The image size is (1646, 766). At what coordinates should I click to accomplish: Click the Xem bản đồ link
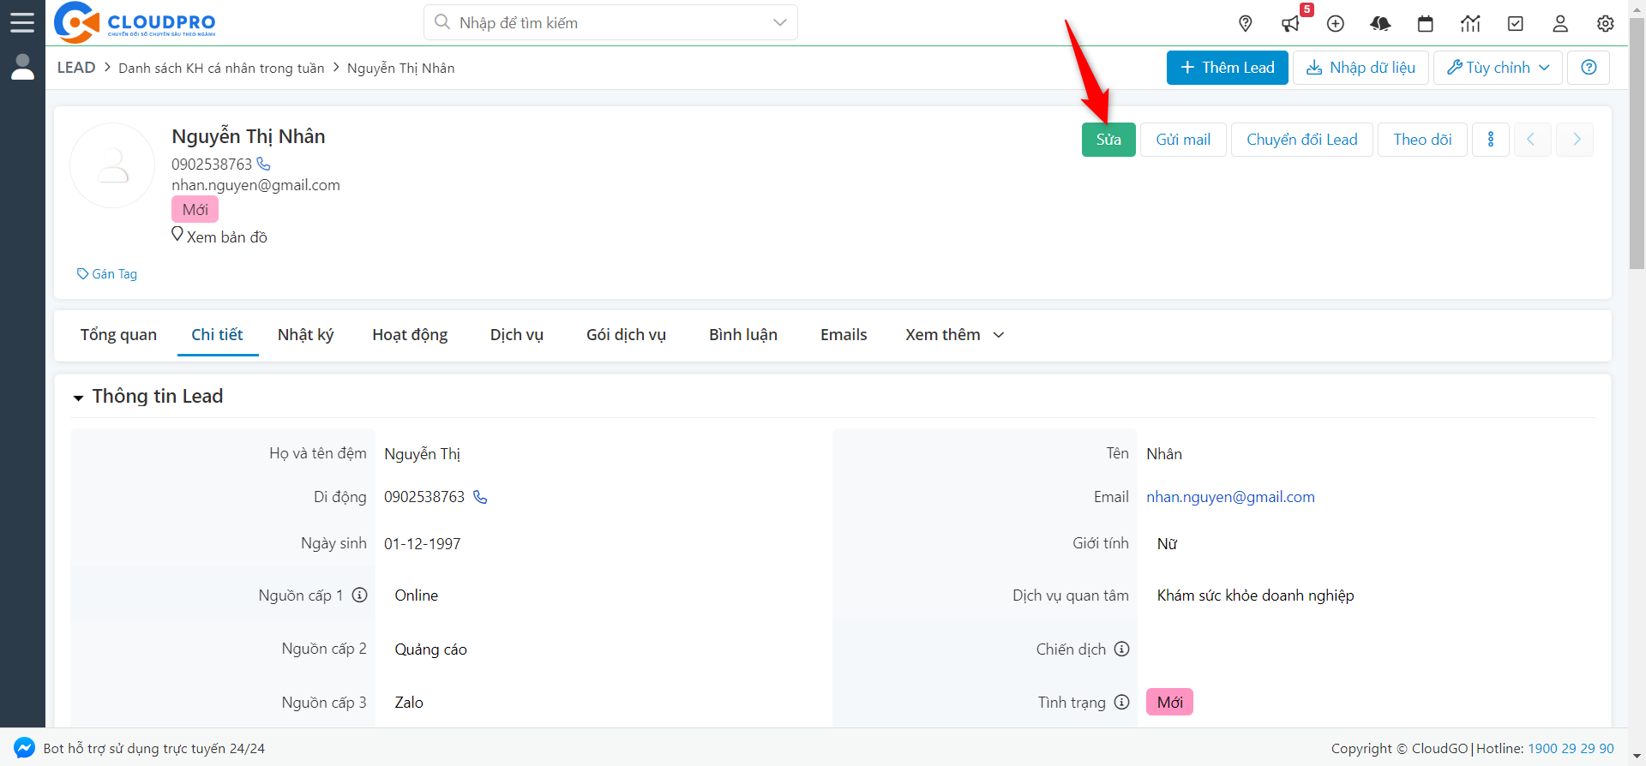(x=227, y=237)
